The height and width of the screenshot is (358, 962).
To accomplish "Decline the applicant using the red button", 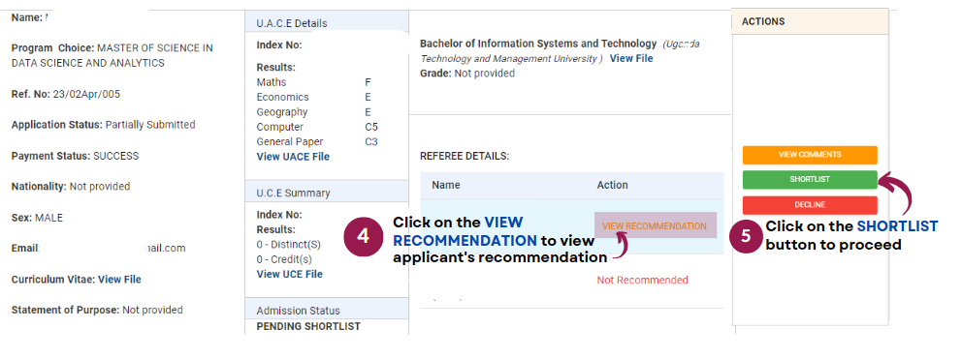I will pos(809,205).
